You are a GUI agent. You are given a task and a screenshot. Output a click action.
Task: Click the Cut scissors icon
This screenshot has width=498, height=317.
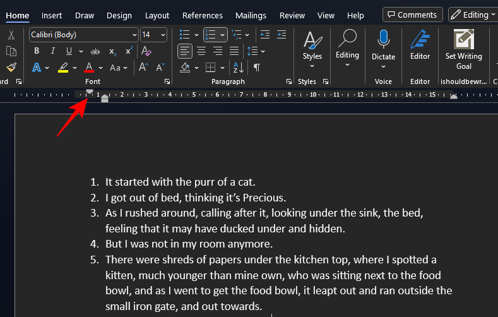tap(11, 35)
